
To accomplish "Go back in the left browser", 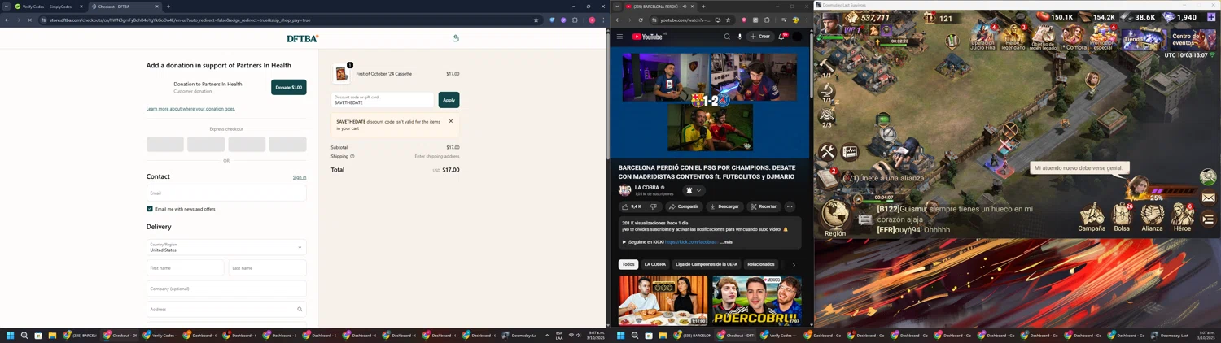I will coord(7,20).
